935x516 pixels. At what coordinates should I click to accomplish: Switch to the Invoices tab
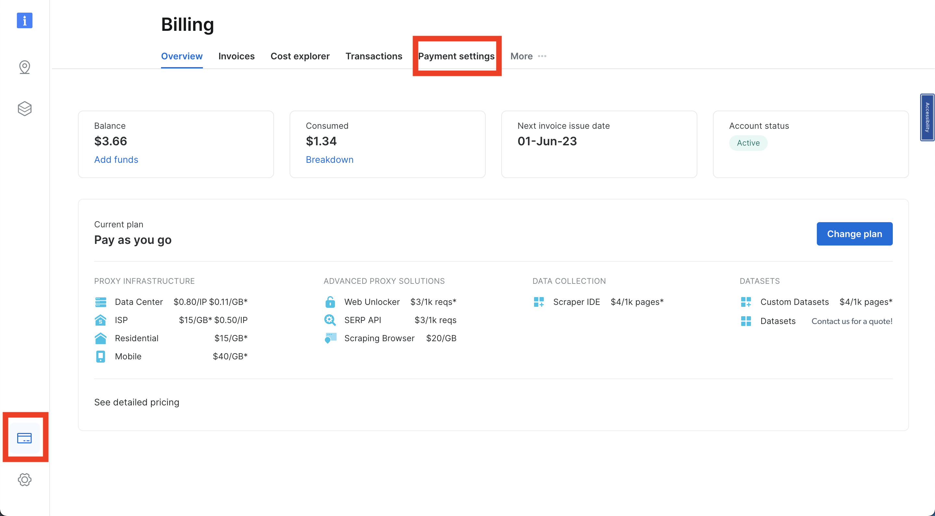[x=236, y=56]
